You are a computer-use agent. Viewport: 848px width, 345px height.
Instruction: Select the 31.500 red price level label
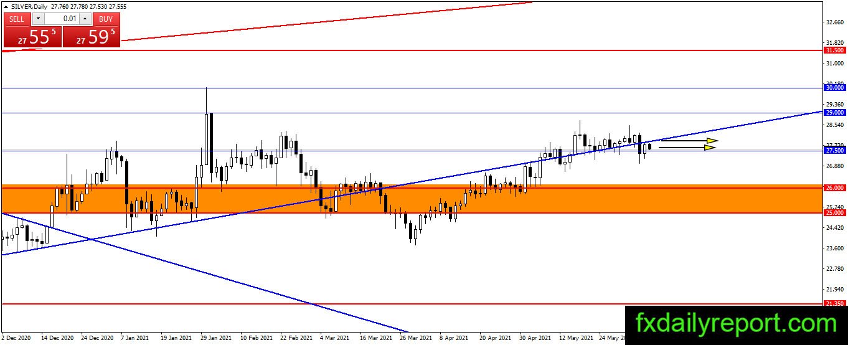[834, 50]
